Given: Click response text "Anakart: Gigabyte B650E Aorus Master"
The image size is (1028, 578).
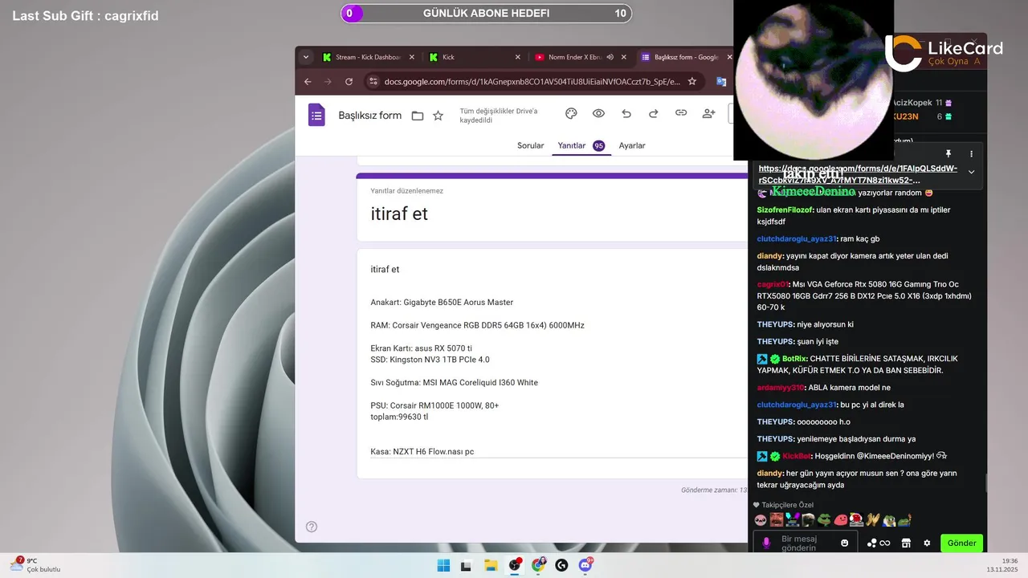Looking at the screenshot, I should (x=442, y=303).
